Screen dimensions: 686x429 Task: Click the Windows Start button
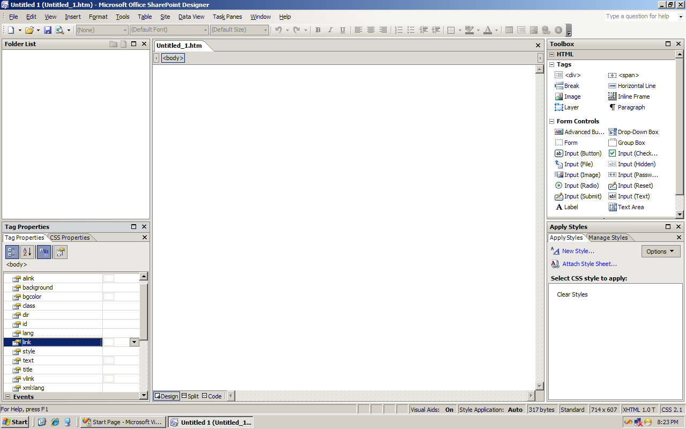(x=15, y=422)
